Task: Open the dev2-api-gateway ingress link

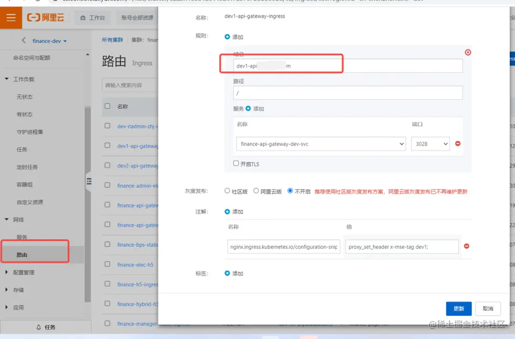Action: [138, 165]
